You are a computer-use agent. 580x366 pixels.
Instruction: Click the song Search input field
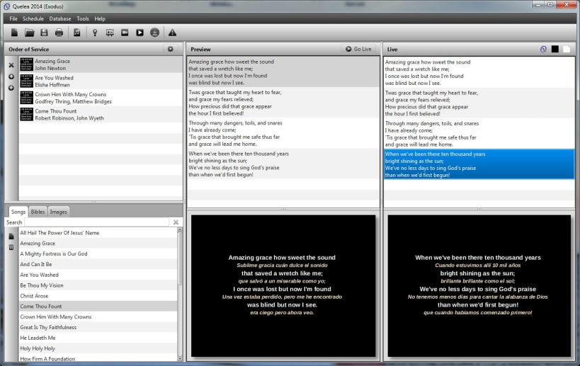tap(96, 222)
